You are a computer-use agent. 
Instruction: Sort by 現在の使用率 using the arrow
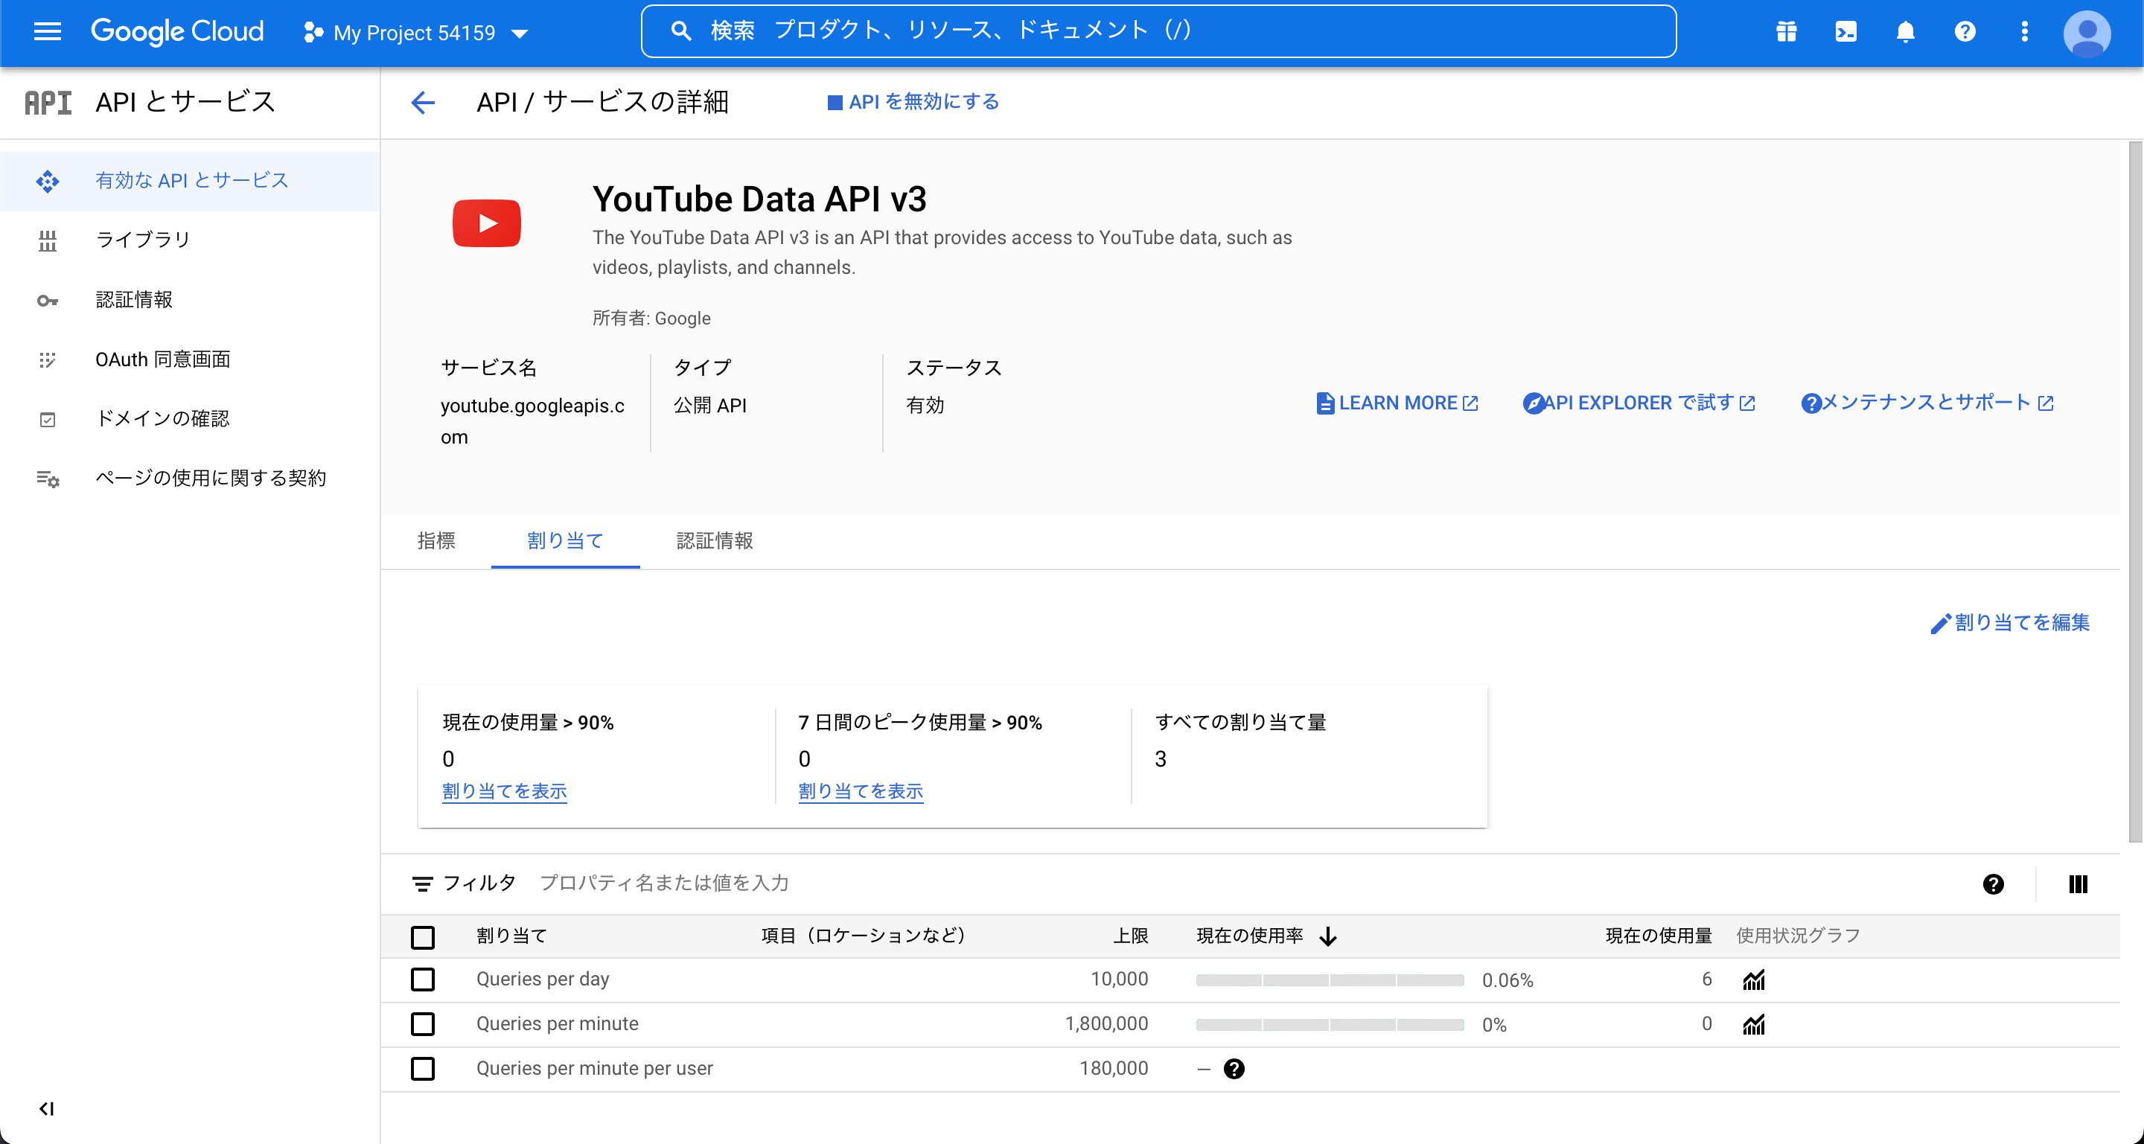(1327, 935)
